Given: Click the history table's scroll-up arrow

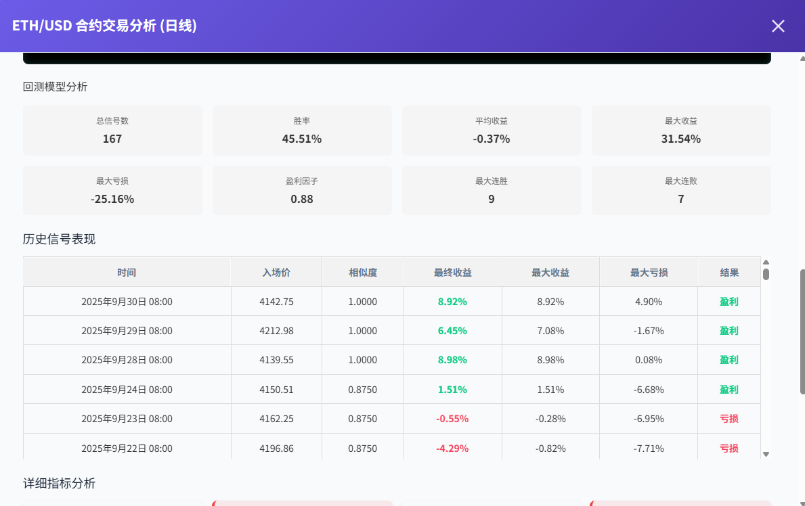Looking at the screenshot, I should [x=766, y=262].
